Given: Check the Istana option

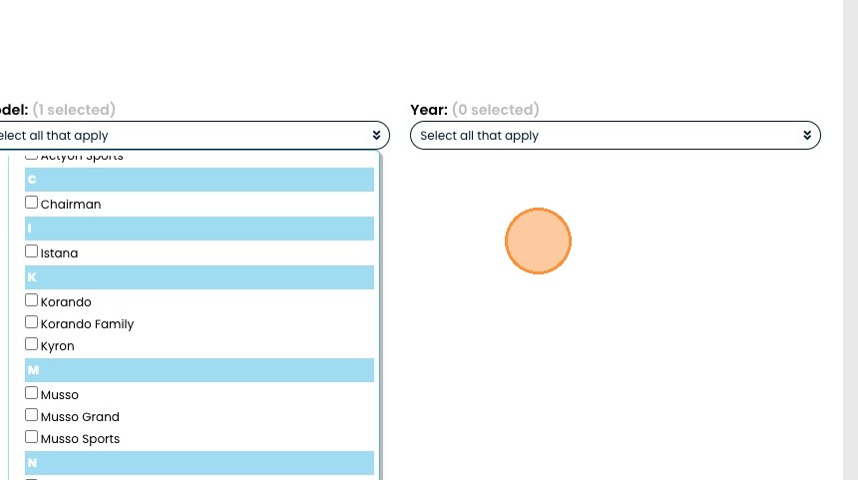Looking at the screenshot, I should point(32,251).
